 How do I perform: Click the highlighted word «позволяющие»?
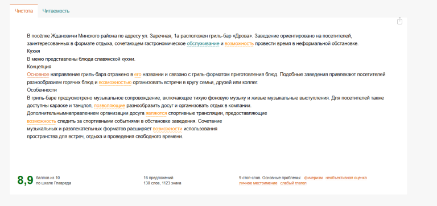(109, 106)
